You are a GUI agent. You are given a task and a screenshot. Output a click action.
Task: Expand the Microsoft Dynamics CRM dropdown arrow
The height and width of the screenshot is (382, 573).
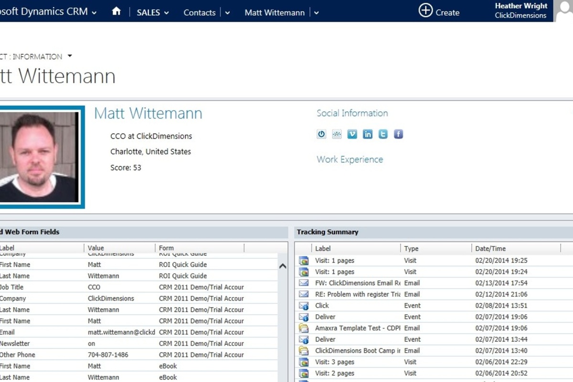(x=94, y=13)
